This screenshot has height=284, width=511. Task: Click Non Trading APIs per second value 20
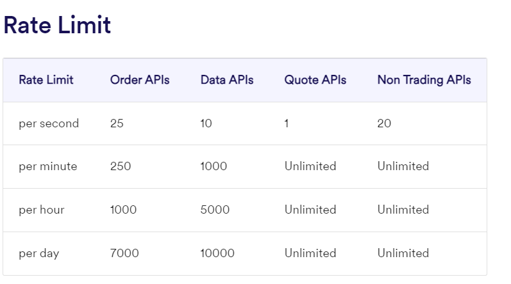pyautogui.click(x=384, y=123)
